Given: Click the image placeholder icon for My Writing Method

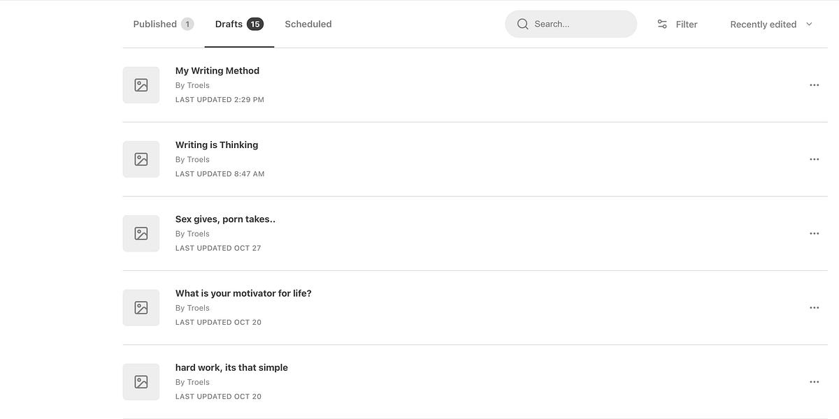Looking at the screenshot, I should click(141, 84).
